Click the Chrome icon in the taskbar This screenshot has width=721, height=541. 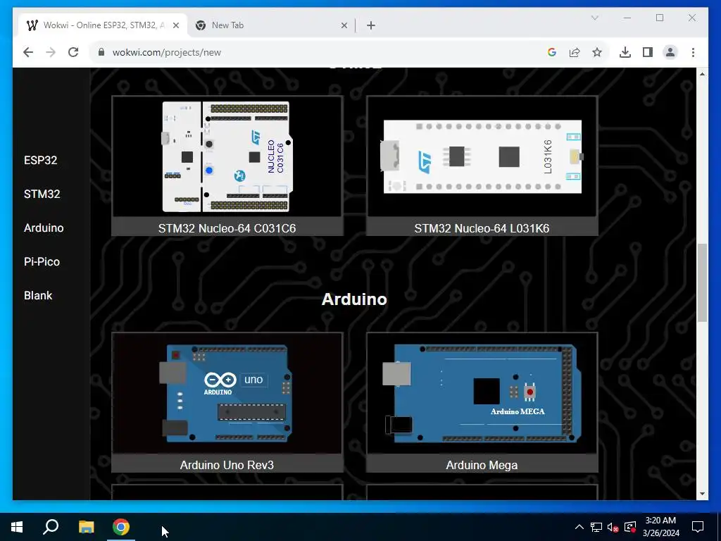(121, 527)
